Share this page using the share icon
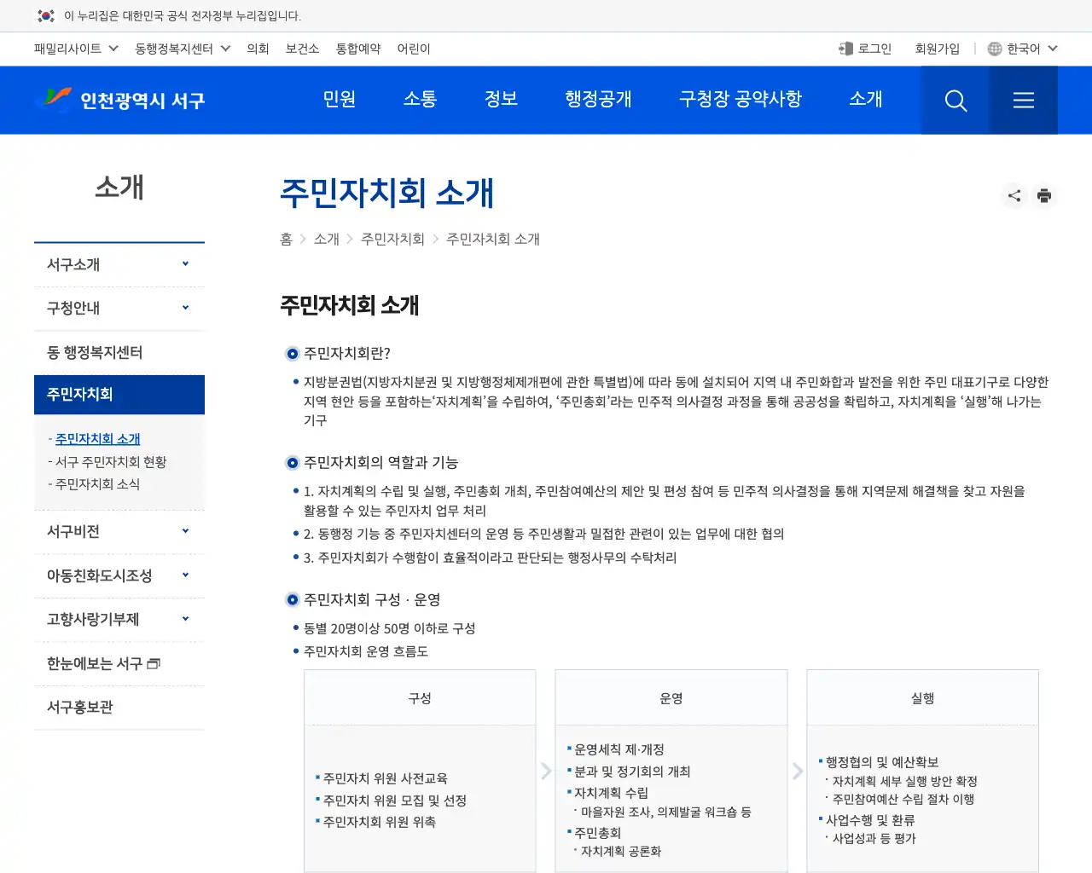The height and width of the screenshot is (873, 1092). (1014, 195)
